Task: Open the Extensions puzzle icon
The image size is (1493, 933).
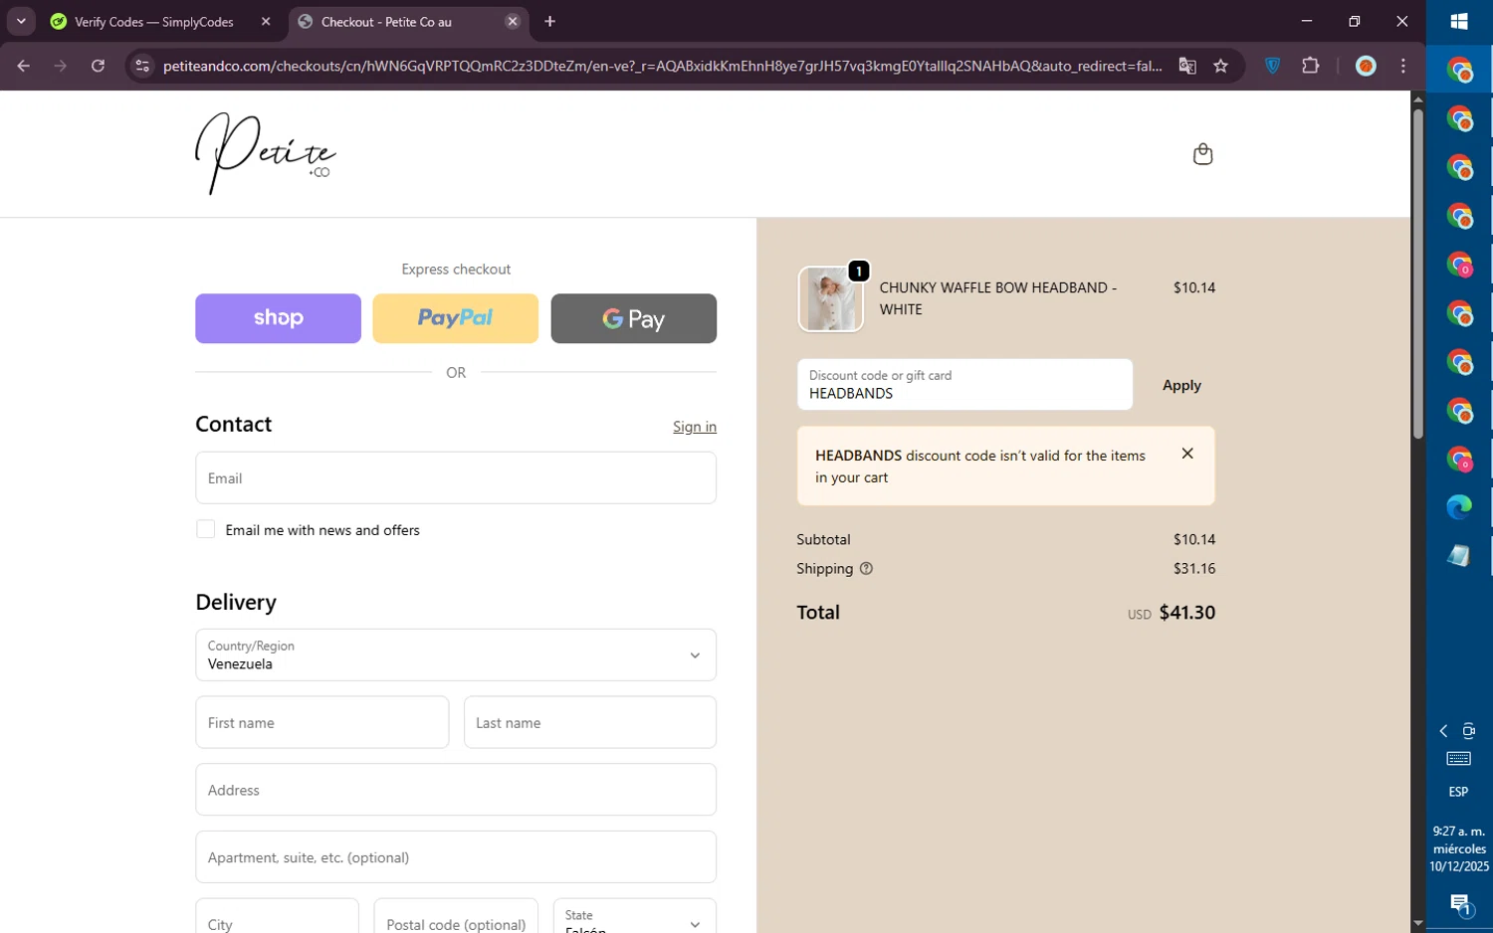Action: (1311, 66)
